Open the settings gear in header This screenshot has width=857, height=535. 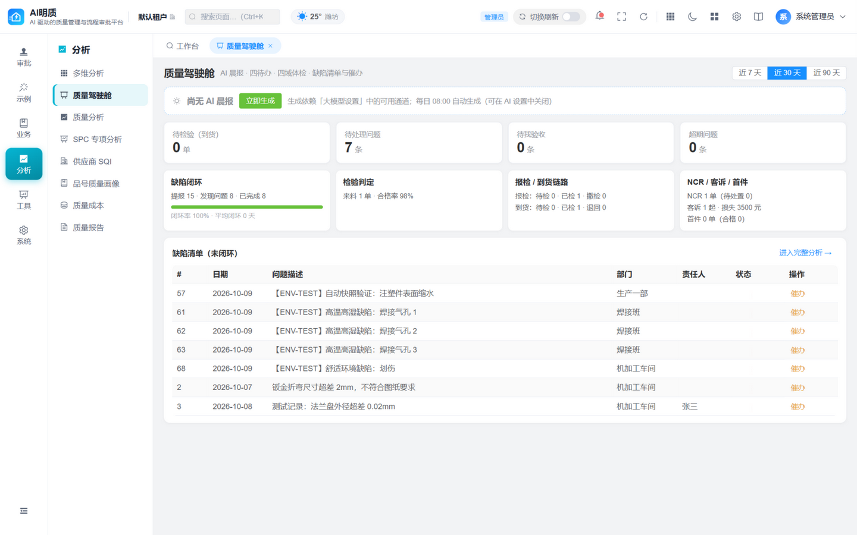(x=736, y=17)
